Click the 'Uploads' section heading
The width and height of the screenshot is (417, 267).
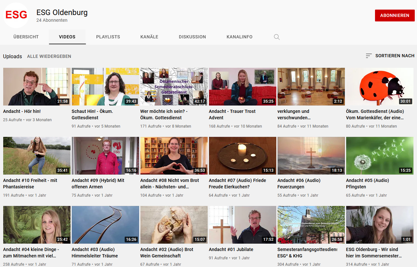(x=13, y=56)
